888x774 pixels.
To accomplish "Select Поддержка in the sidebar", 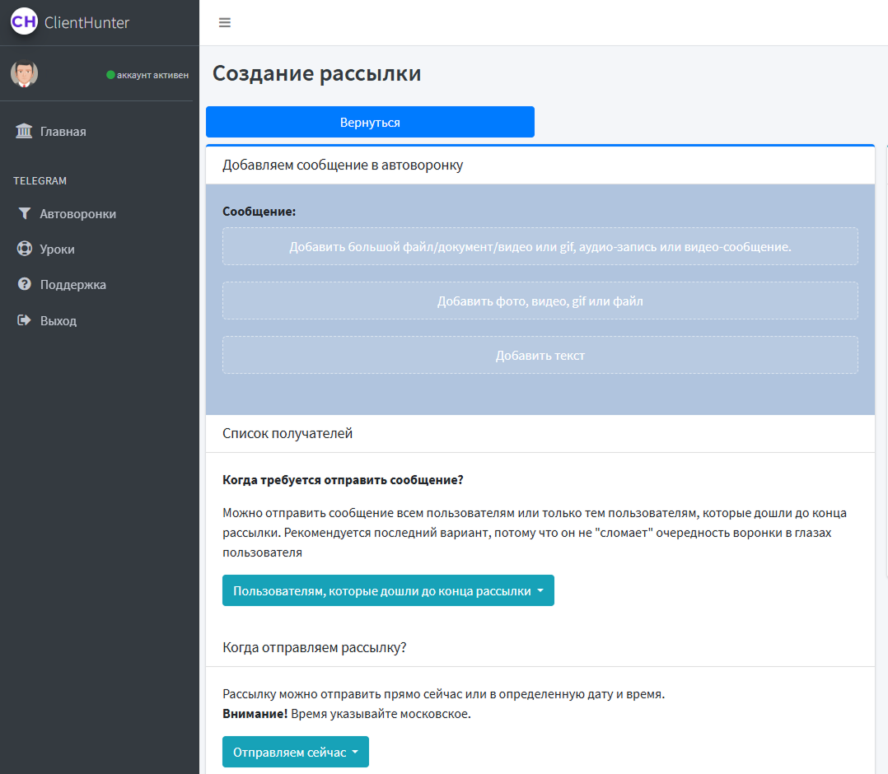I will click(73, 285).
